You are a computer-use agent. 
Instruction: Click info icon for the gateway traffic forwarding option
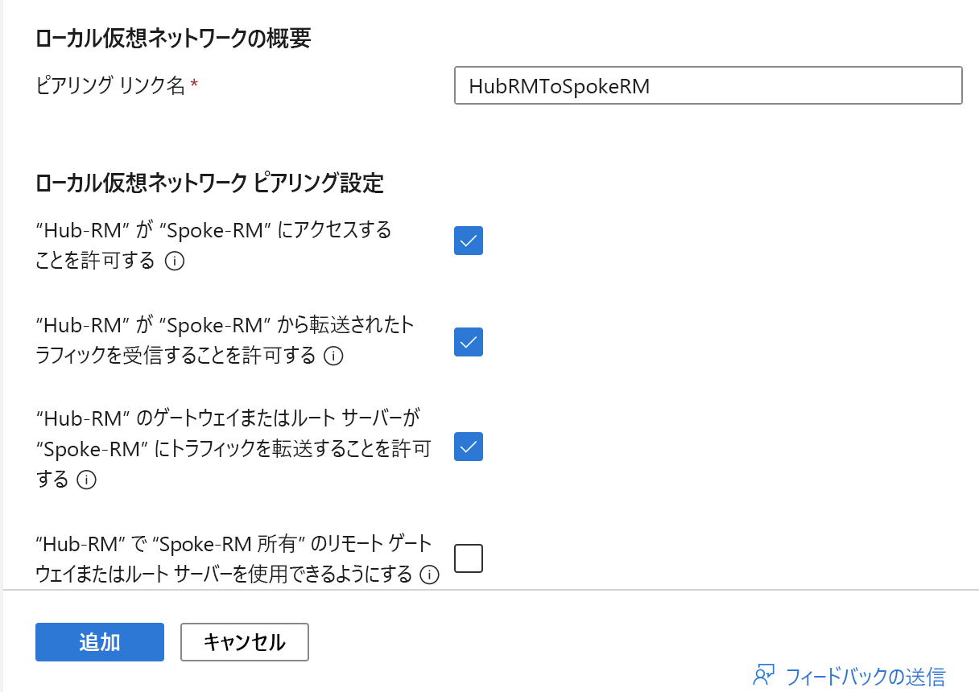click(x=86, y=480)
